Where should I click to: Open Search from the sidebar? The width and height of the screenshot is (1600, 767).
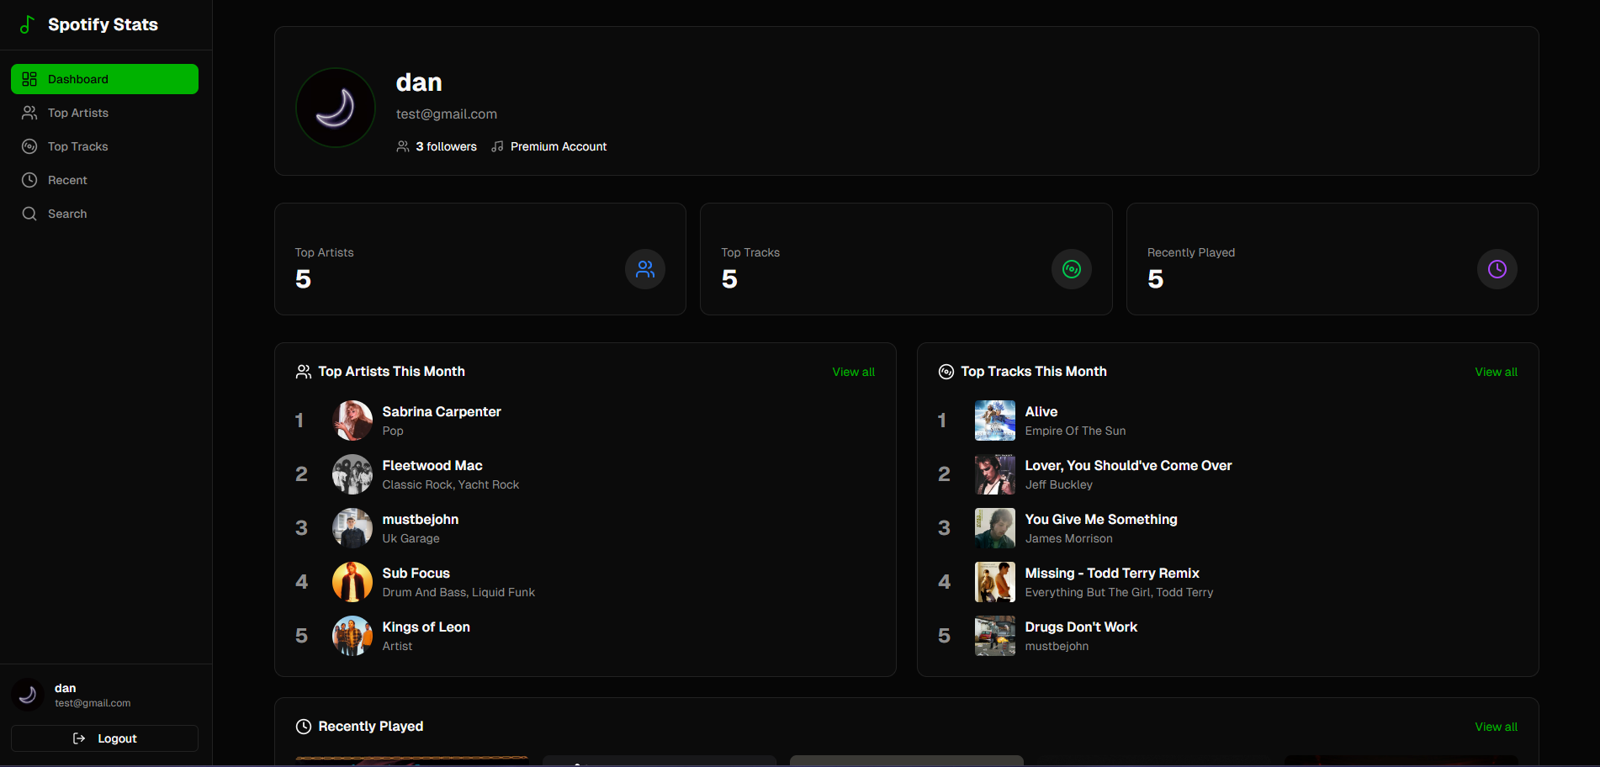[67, 214]
